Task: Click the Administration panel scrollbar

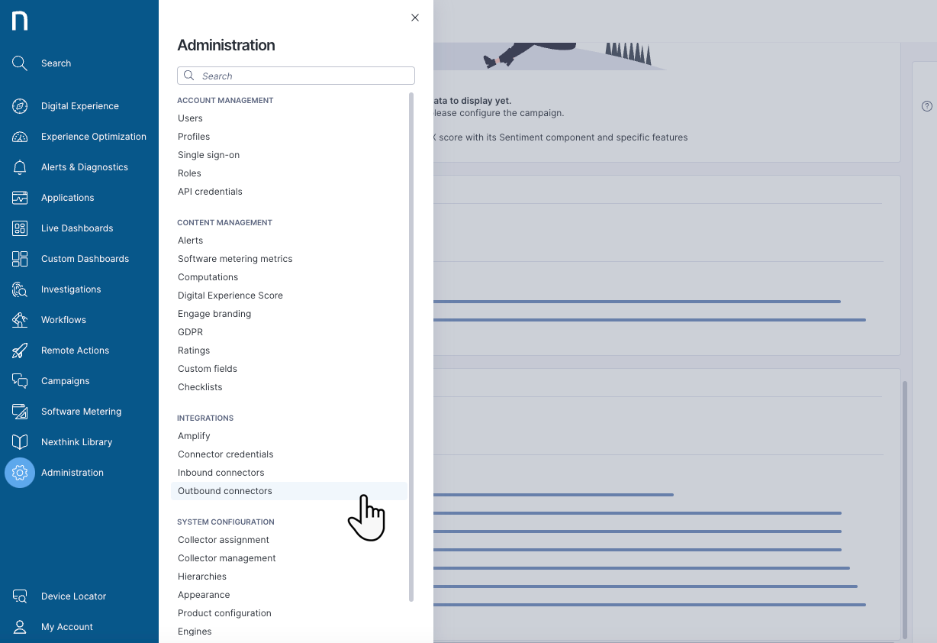Action: coord(411,347)
